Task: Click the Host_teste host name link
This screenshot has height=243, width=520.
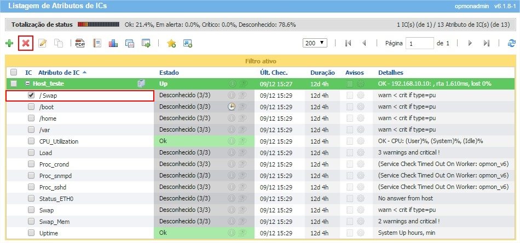Action: (x=49, y=84)
